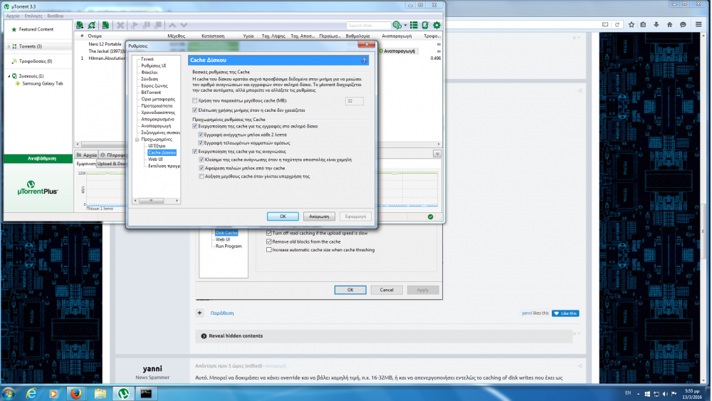Click Firefox reader view book icon
This screenshot has height=401, width=712.
coord(605,24)
